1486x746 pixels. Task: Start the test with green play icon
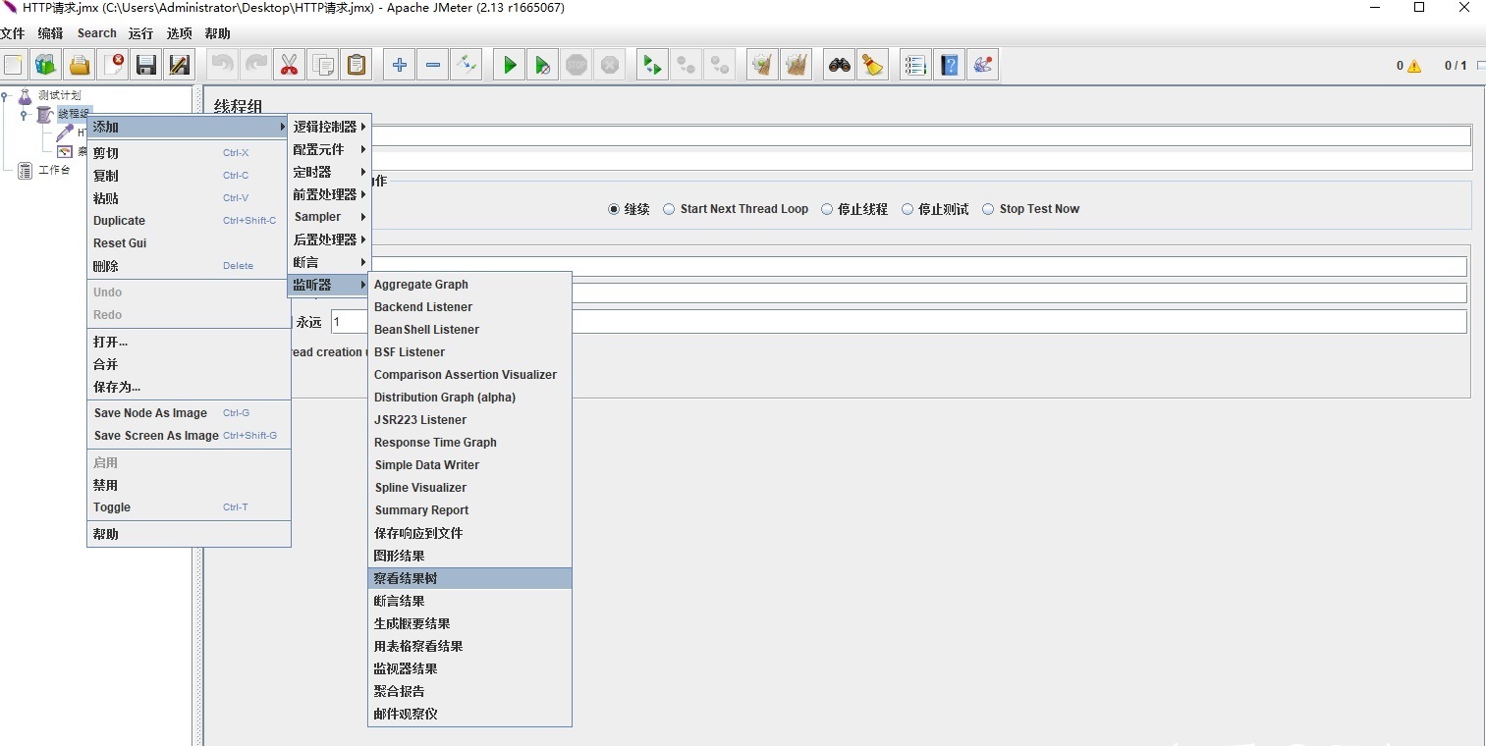coord(509,65)
